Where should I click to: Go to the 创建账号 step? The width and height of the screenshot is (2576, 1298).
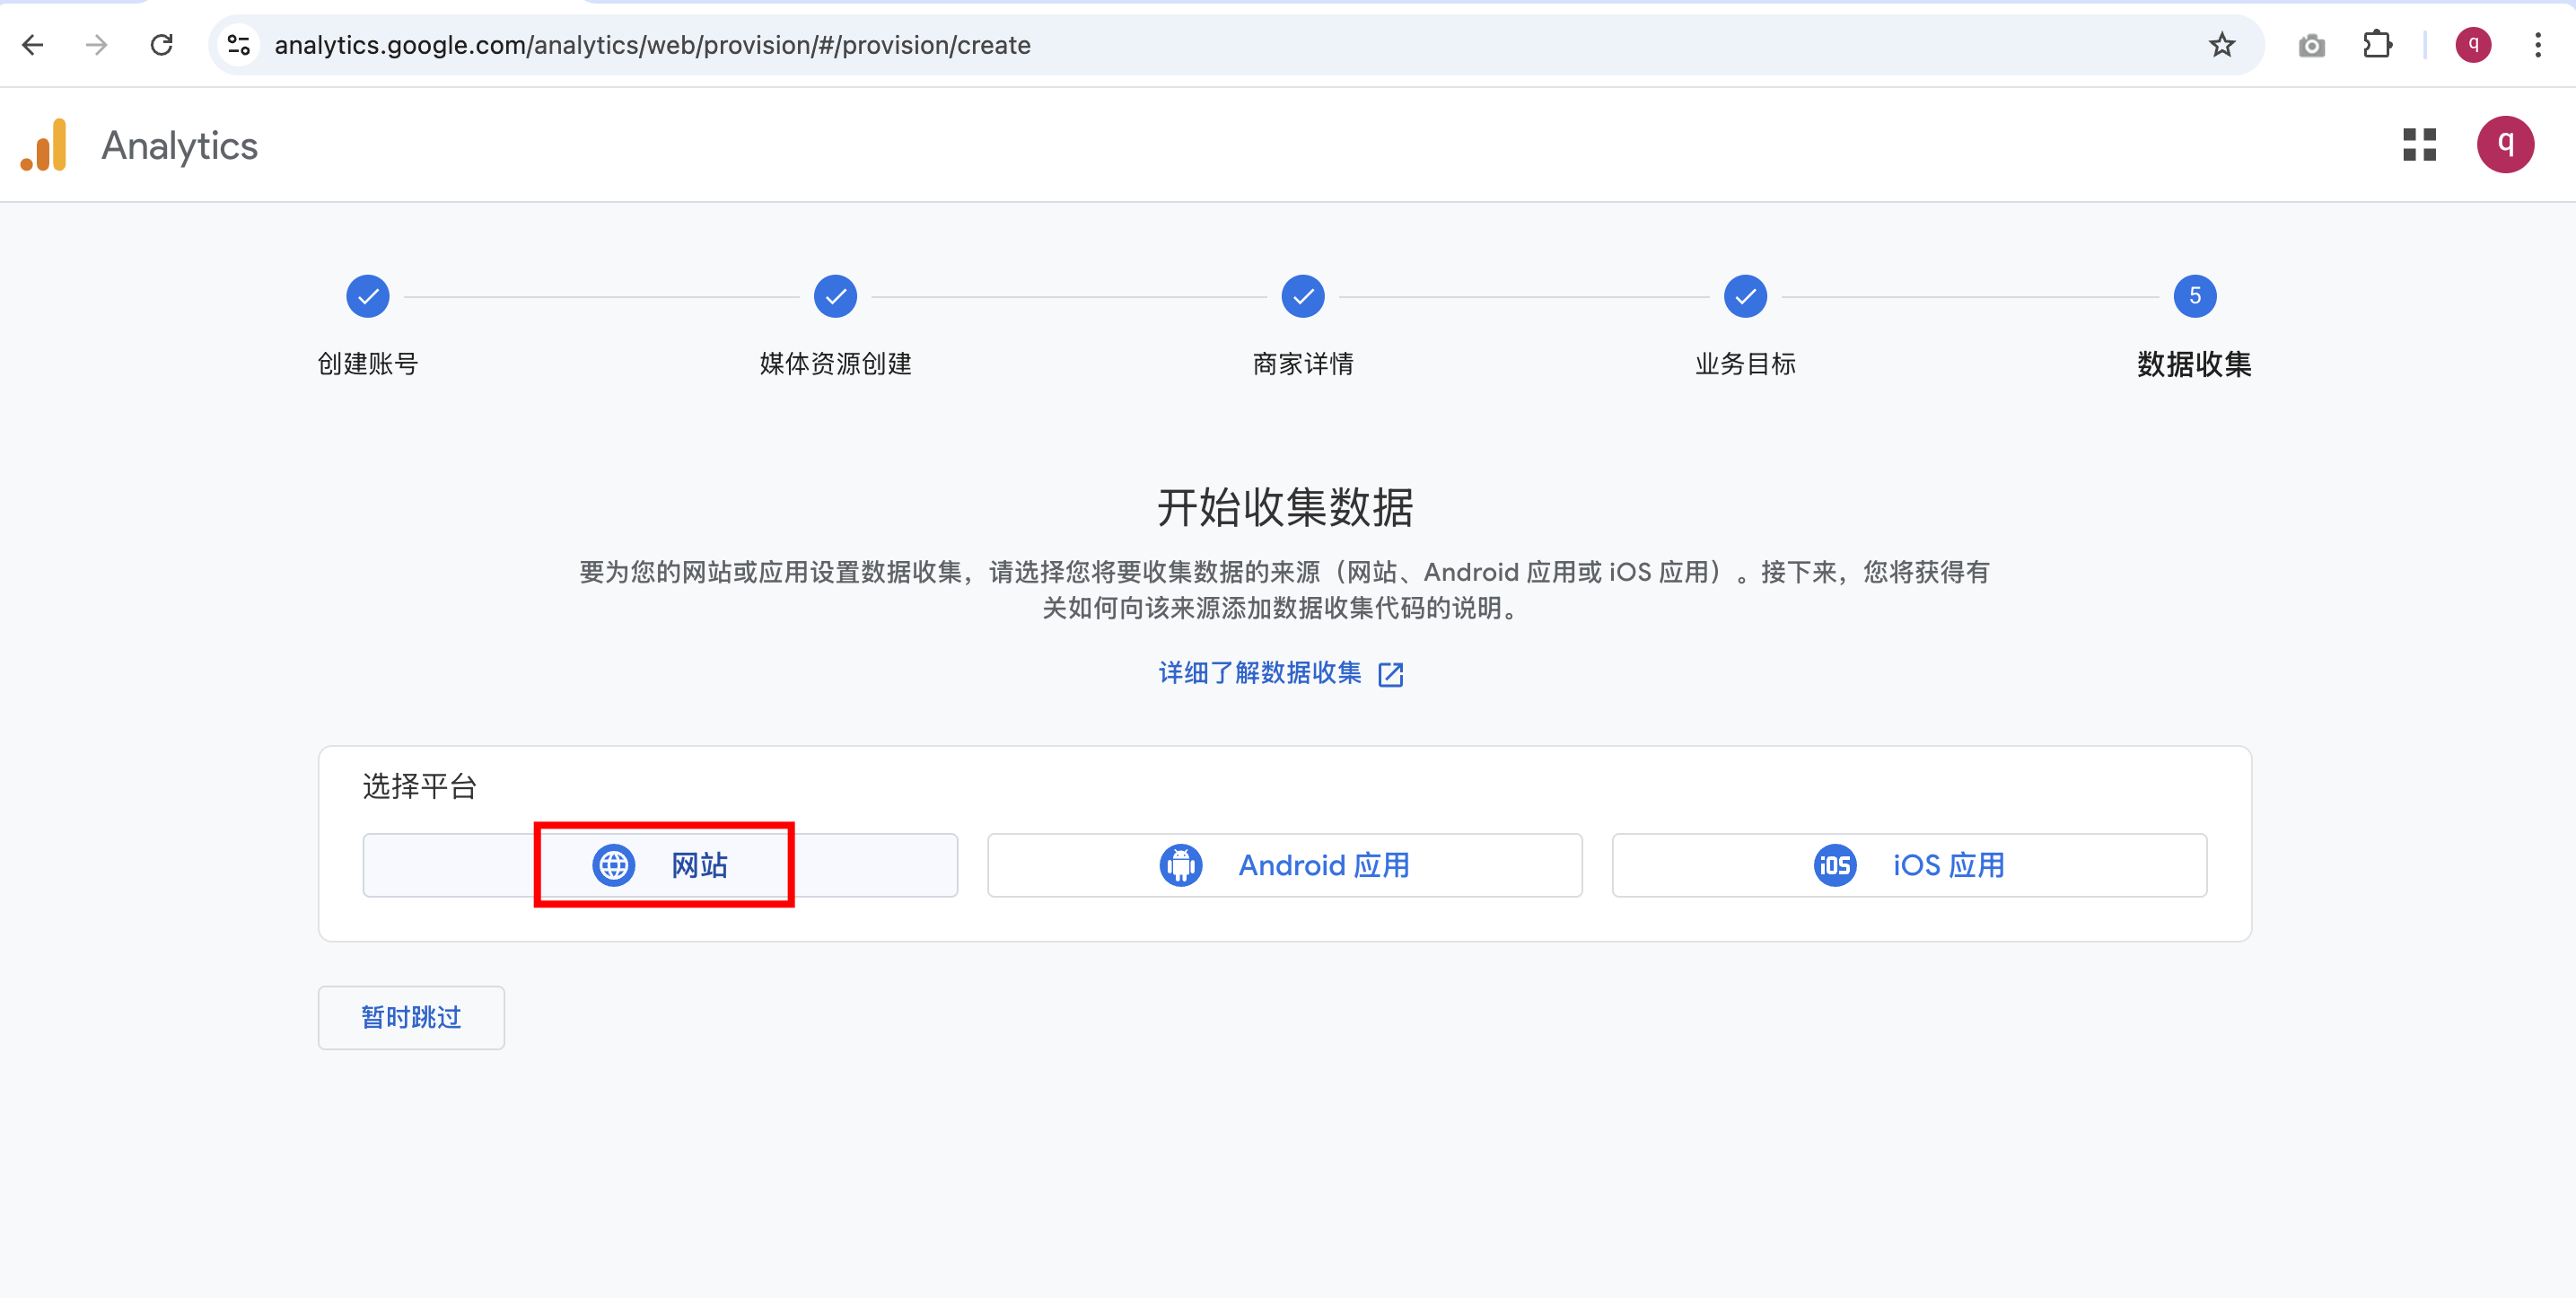[368, 297]
